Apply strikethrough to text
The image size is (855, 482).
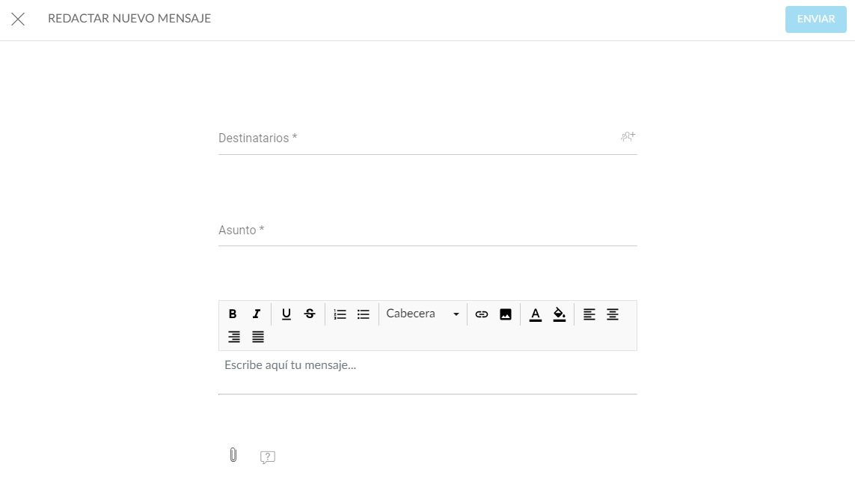coord(310,314)
